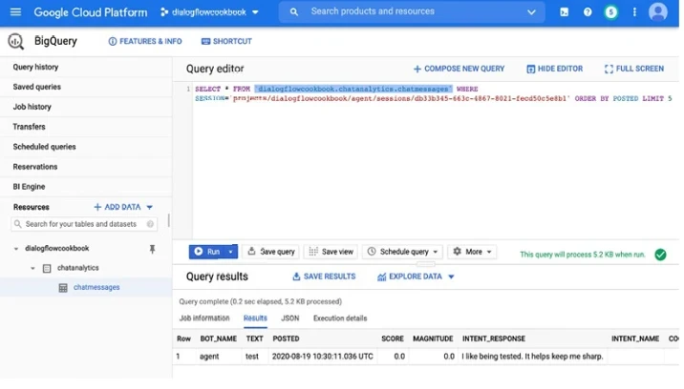Click the chatmessages table icon

63,288
